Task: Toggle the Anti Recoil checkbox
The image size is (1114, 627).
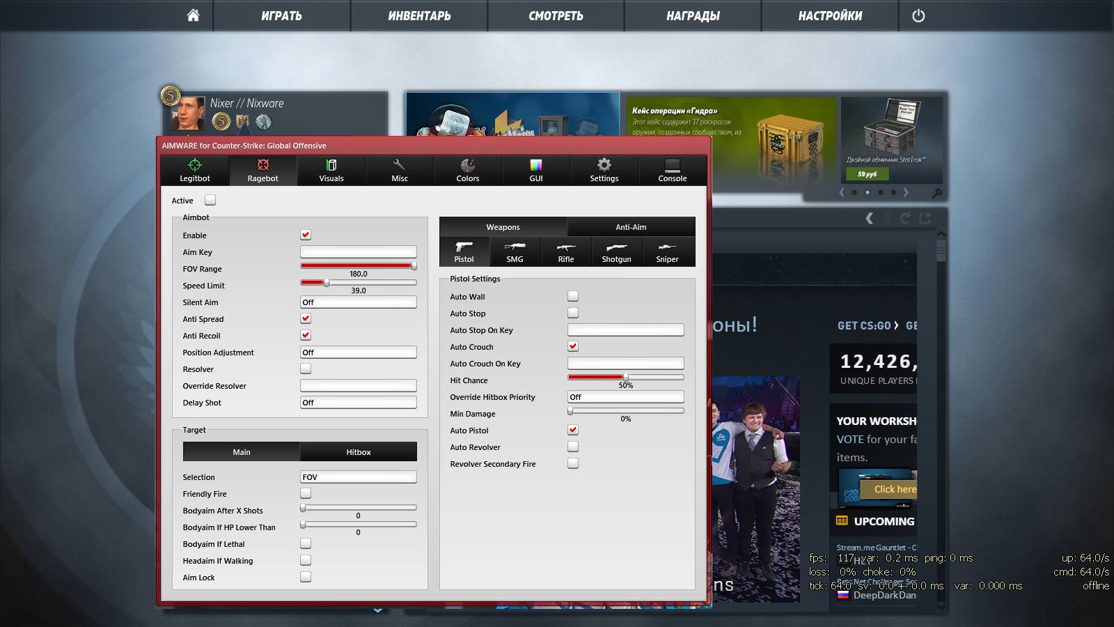Action: pyautogui.click(x=306, y=335)
